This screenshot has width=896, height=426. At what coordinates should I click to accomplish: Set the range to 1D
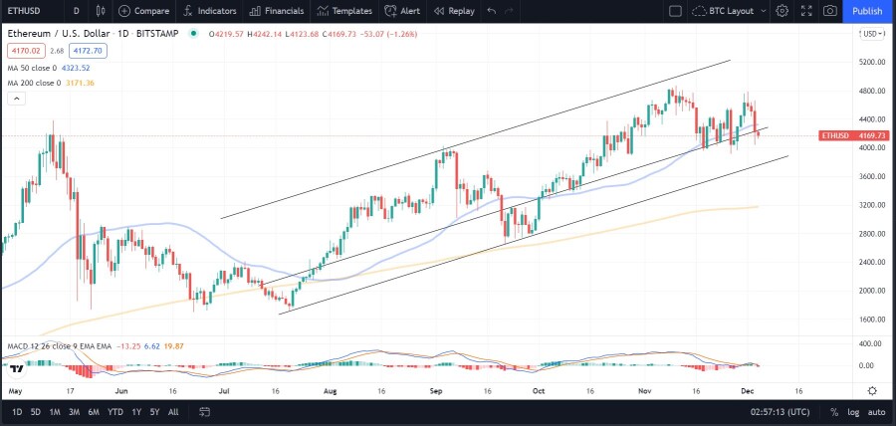point(17,412)
